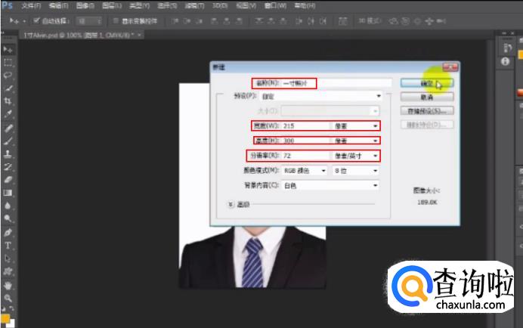Activate the Eyedropper tool

coord(8,113)
